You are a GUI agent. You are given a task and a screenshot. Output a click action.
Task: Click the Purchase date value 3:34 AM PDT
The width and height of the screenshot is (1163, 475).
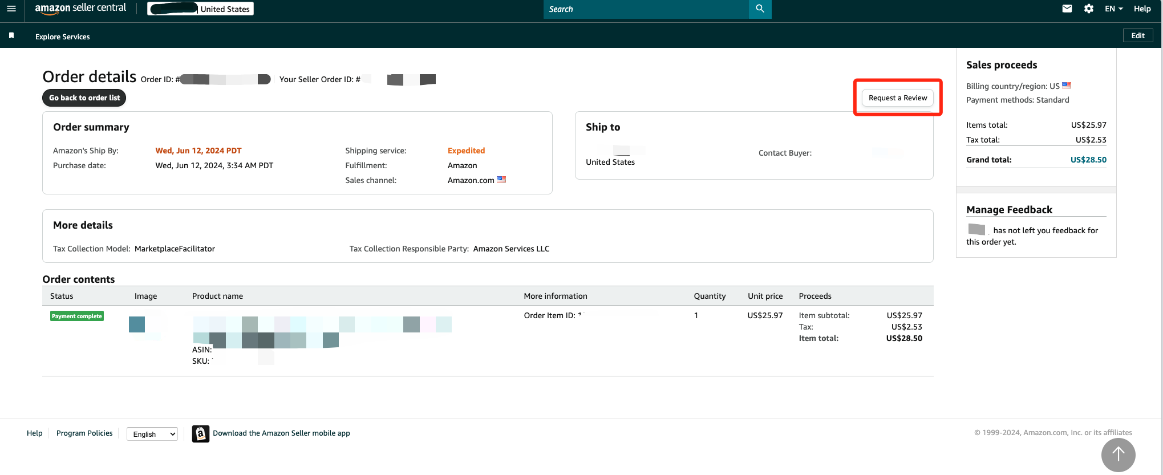tap(214, 165)
